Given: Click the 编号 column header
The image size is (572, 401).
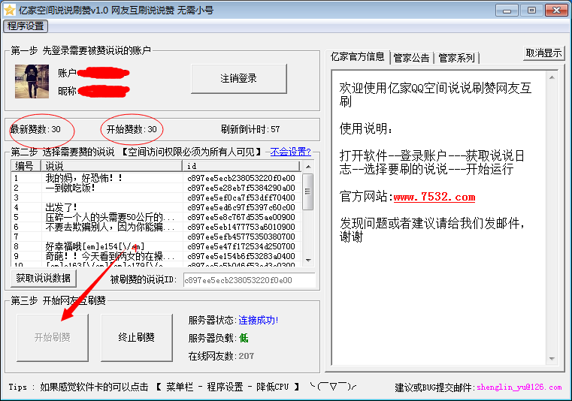Looking at the screenshot, I should 26,166.
